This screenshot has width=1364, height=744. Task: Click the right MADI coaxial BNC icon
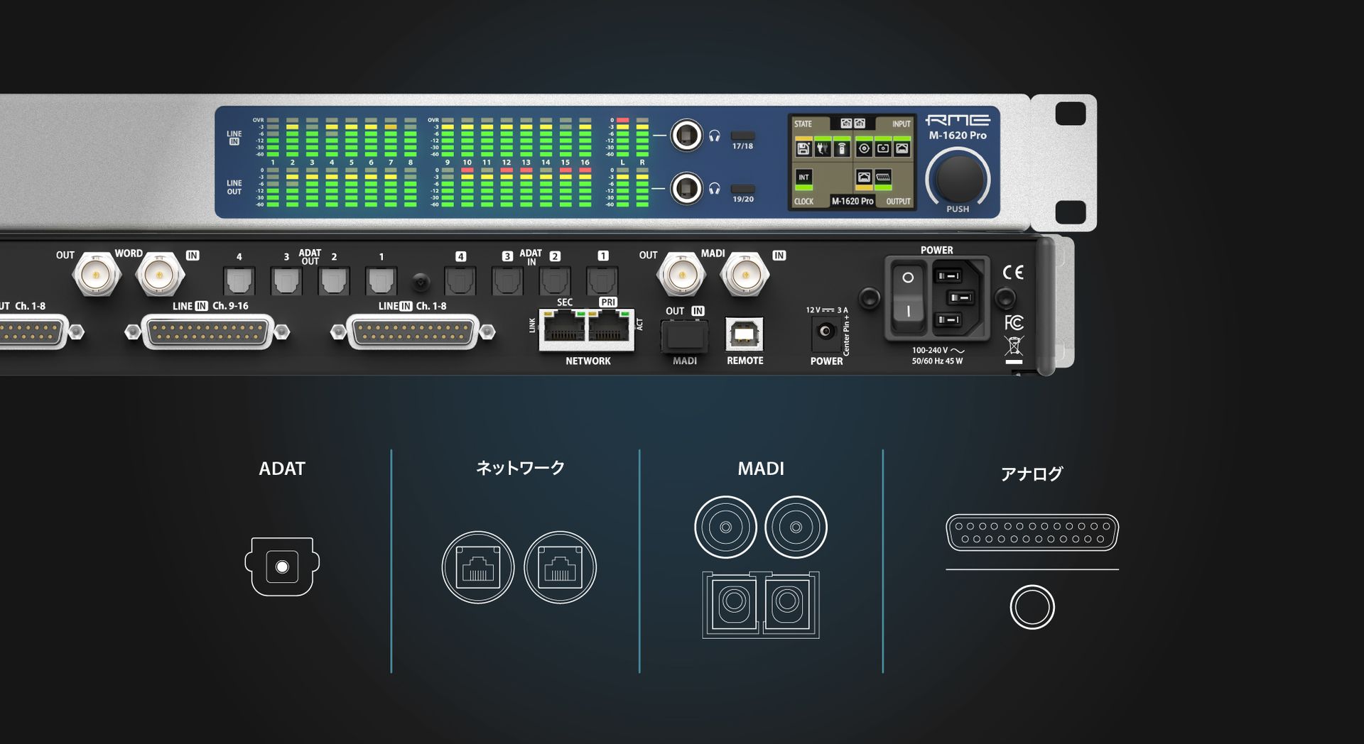point(796,527)
